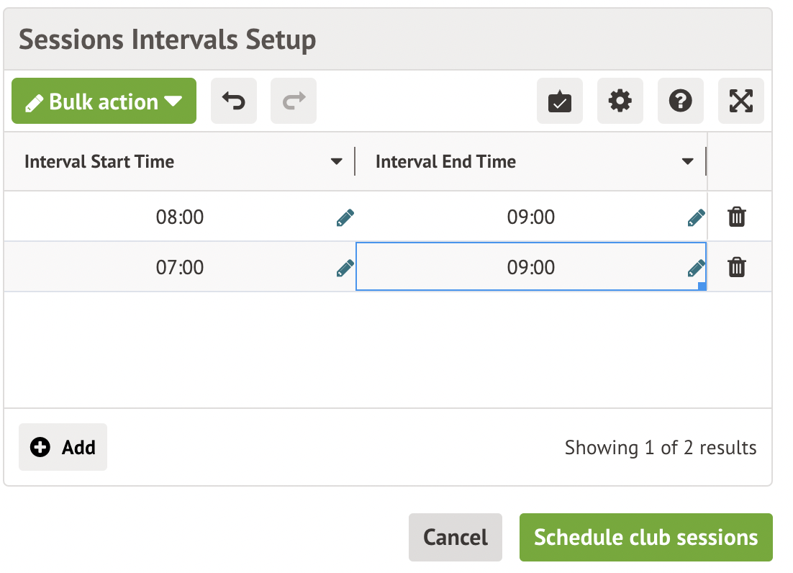
Task: Edit the 08:00 start time with pencil
Action: pyautogui.click(x=345, y=217)
